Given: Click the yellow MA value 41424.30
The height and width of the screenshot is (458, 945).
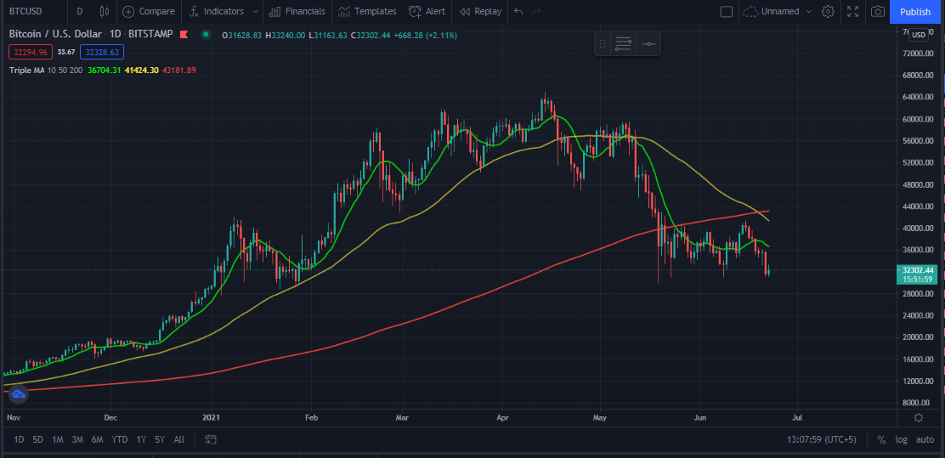Looking at the screenshot, I should 142,70.
